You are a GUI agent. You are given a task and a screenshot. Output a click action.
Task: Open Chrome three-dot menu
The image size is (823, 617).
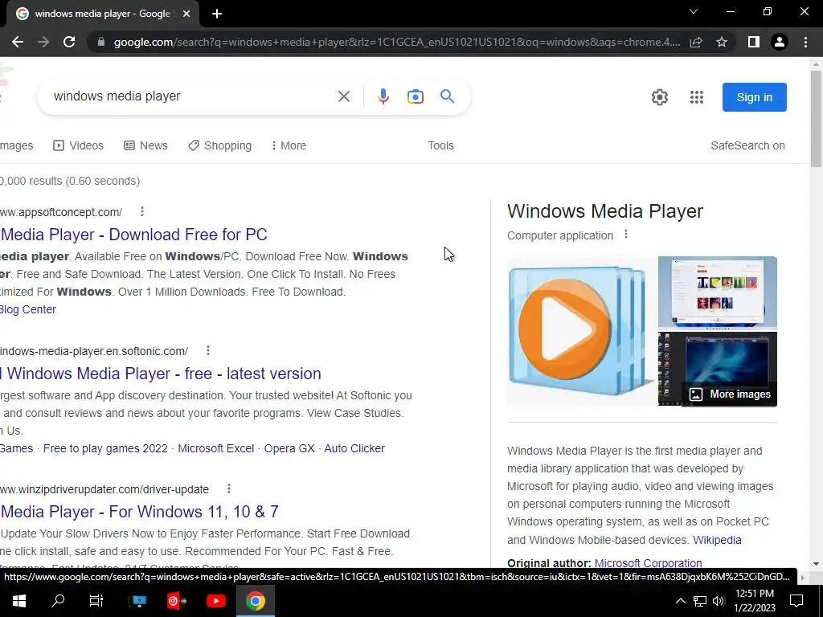point(805,42)
